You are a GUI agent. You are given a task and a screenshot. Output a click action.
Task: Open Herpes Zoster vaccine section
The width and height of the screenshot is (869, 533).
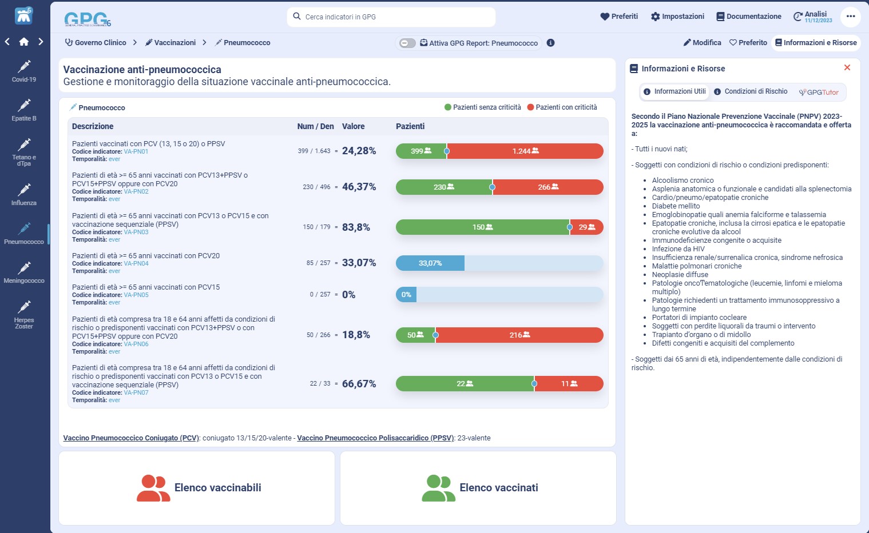24,314
